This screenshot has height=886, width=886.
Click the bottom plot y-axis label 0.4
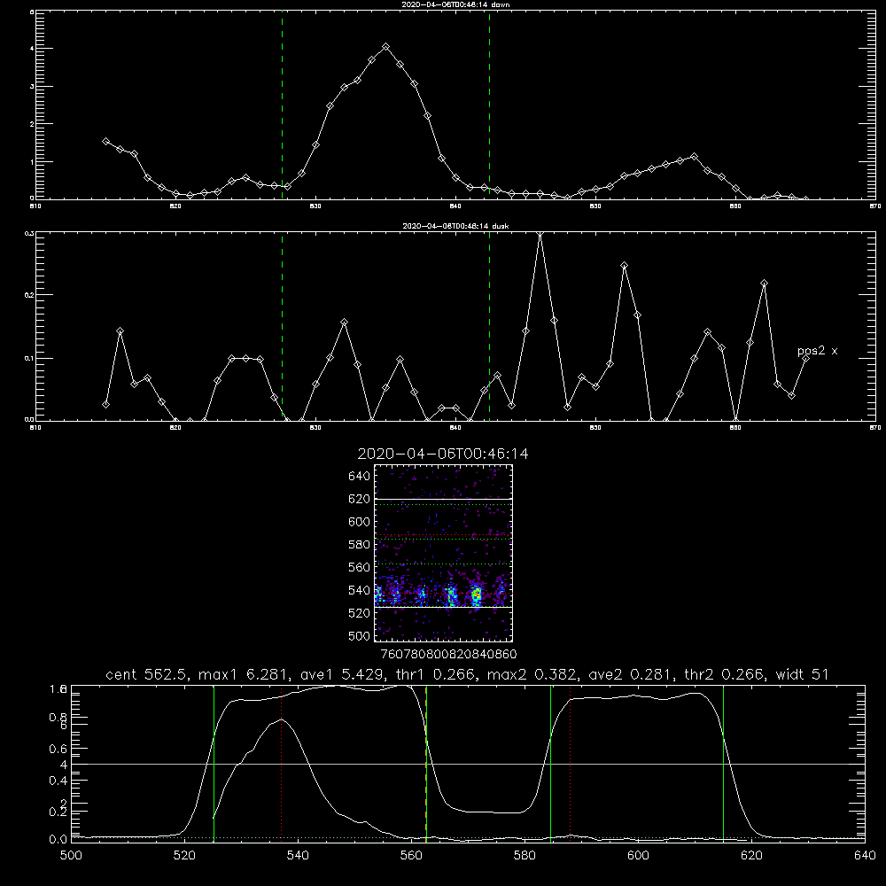tap(57, 781)
